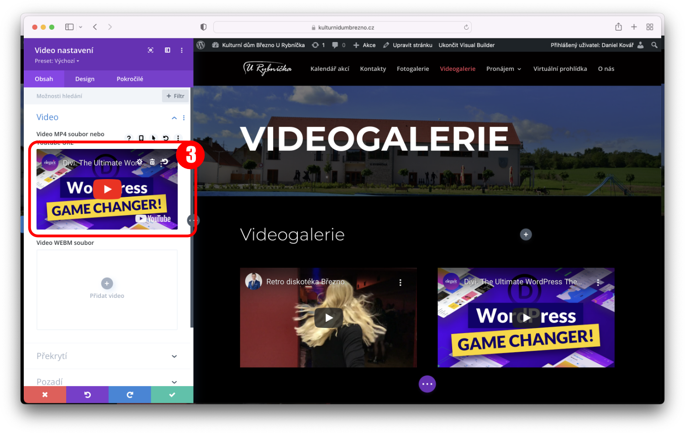Expand Video settings panel to fullscreen
Image resolution: width=685 pixels, height=434 pixels.
(151, 50)
